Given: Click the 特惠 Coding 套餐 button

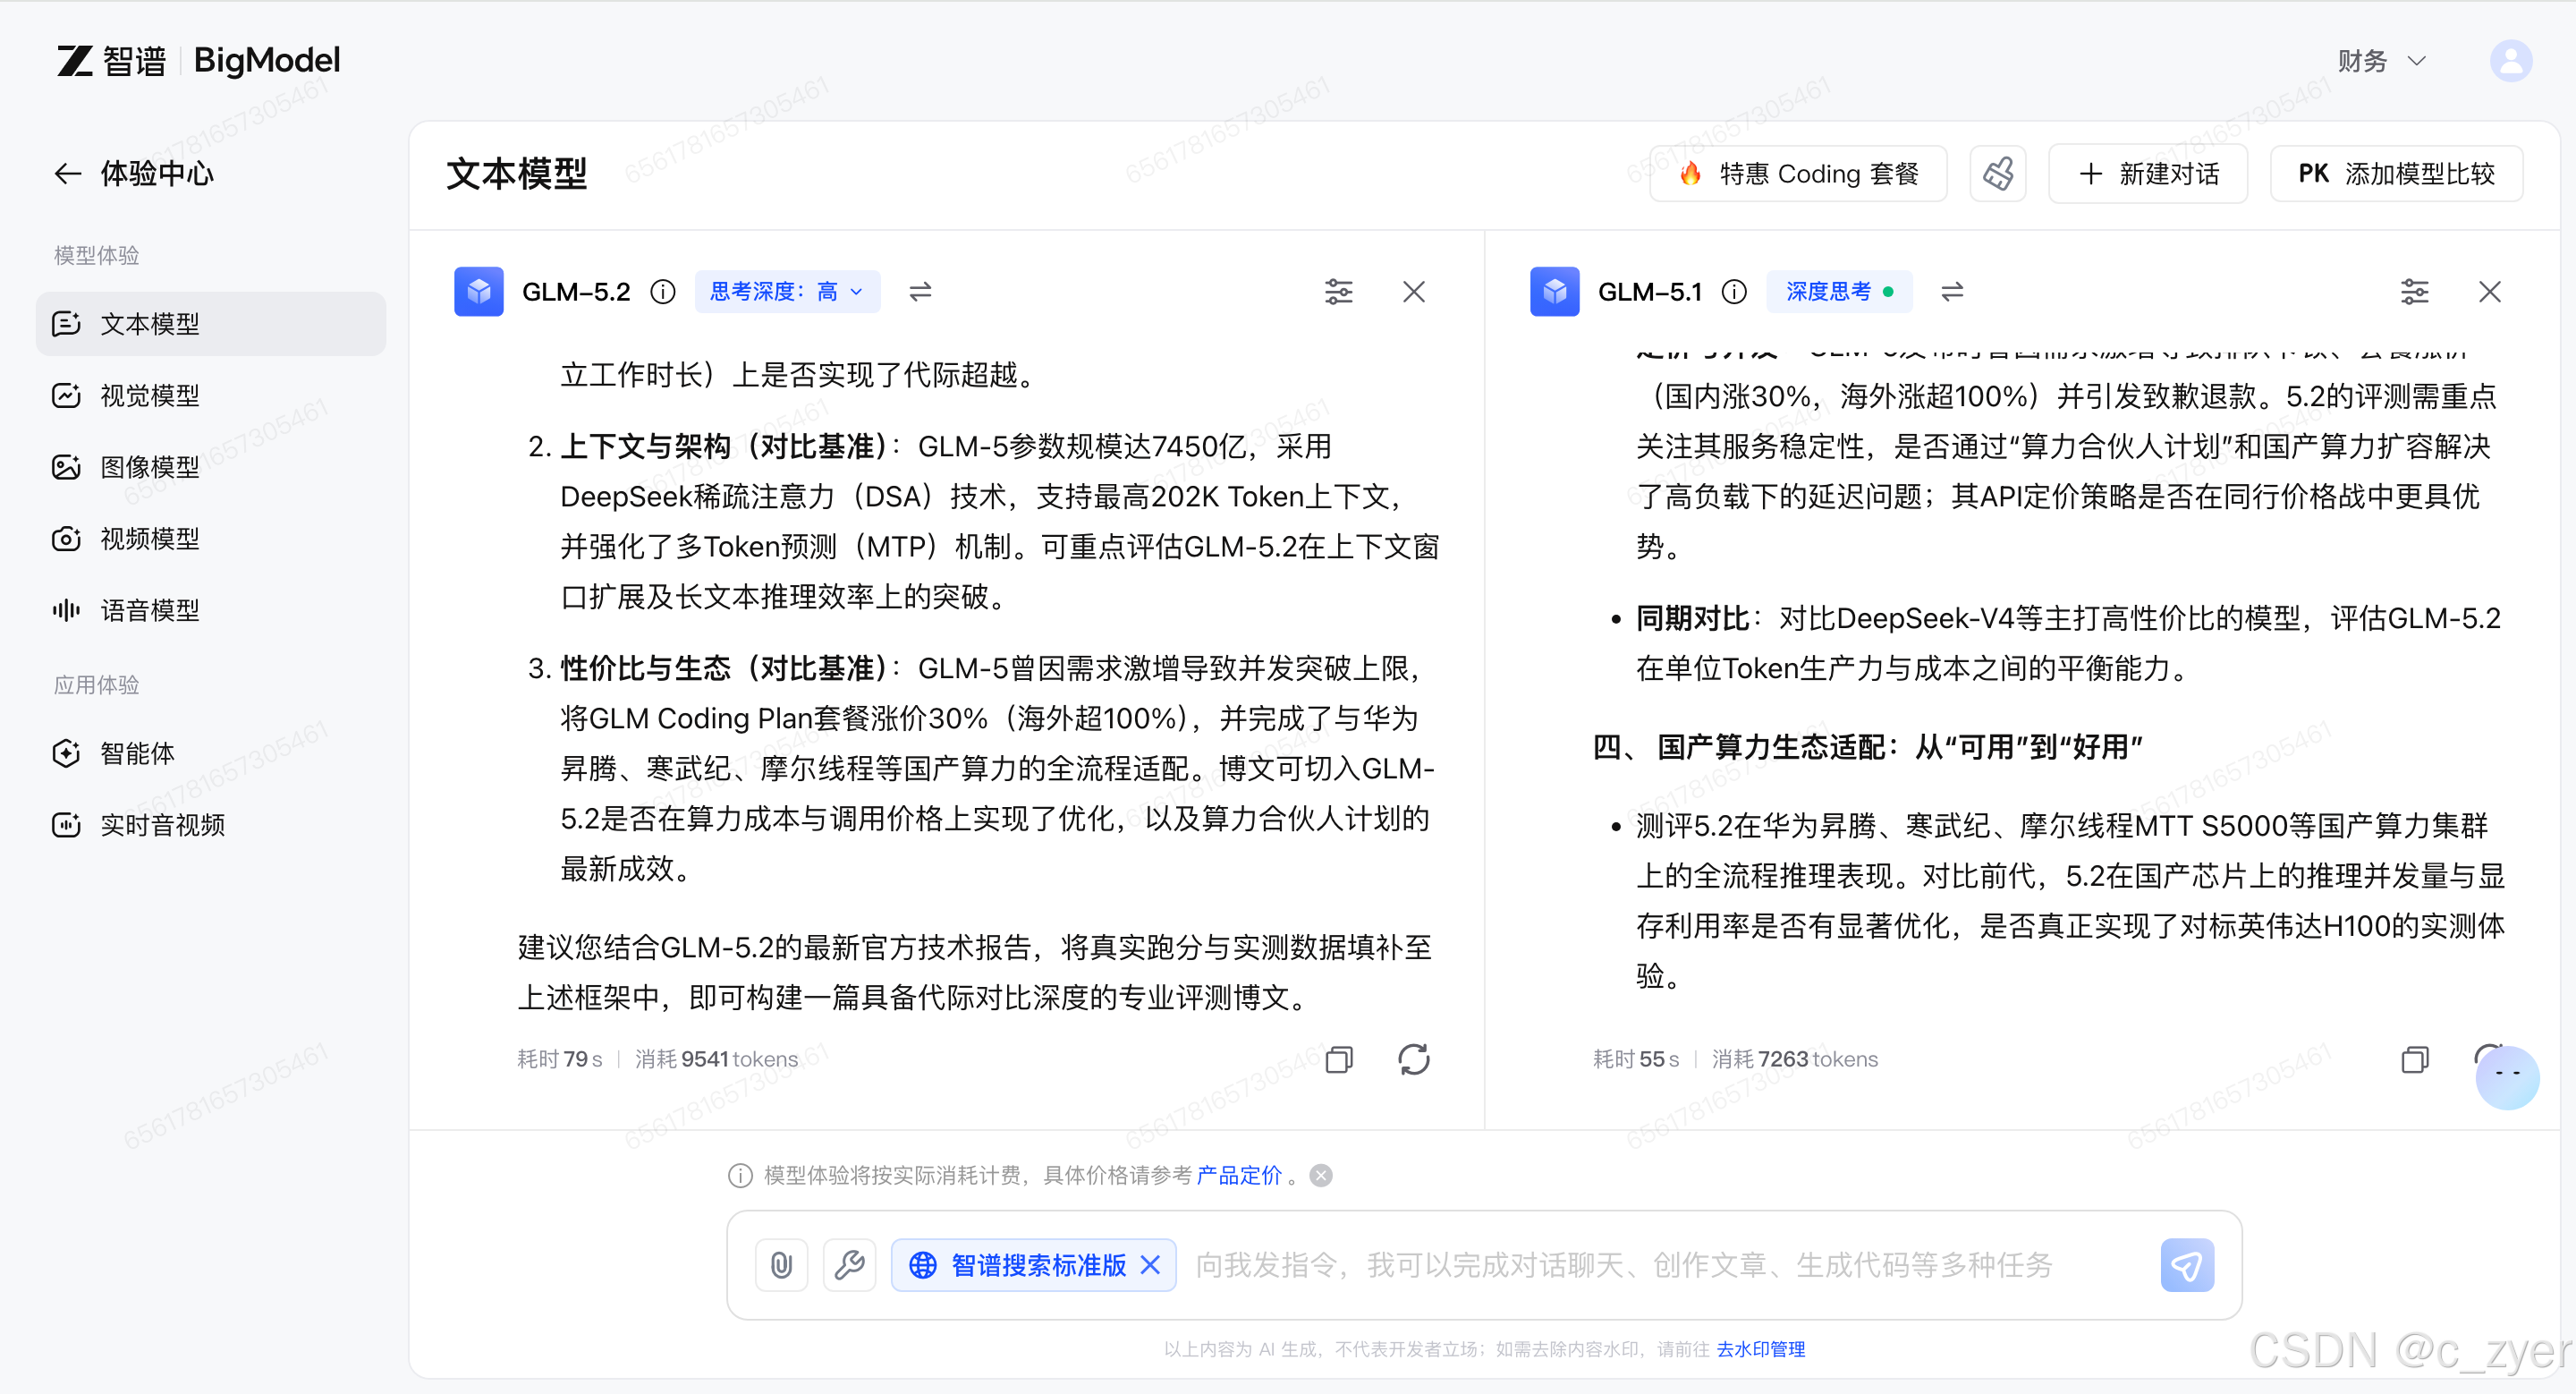Looking at the screenshot, I should [1798, 174].
